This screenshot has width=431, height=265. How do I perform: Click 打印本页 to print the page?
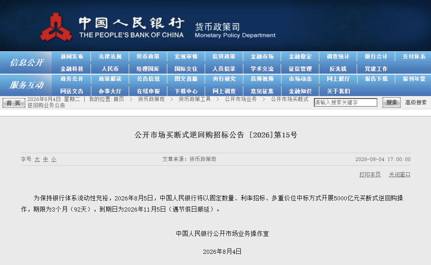pos(370,175)
